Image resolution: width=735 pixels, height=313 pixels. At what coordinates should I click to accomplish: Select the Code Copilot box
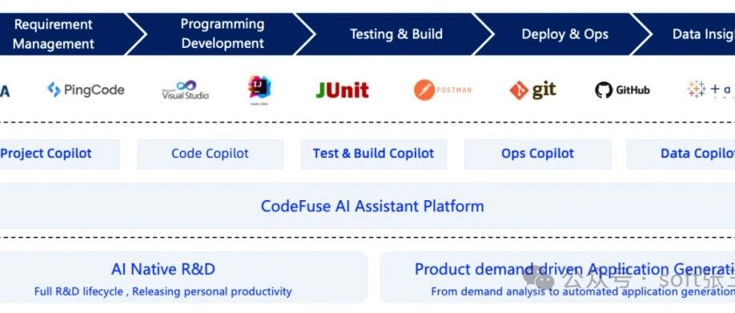(210, 154)
